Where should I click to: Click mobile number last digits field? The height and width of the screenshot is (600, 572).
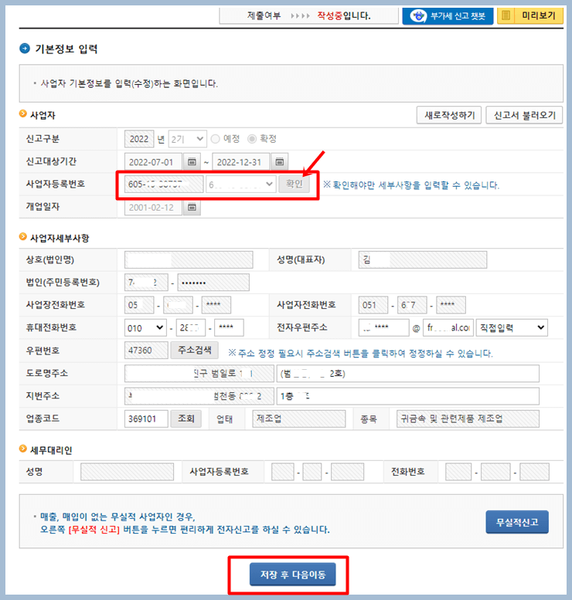[229, 328]
